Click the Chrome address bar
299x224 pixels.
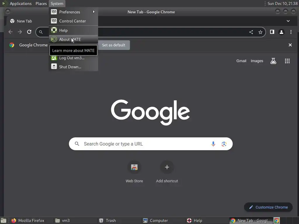(151, 32)
